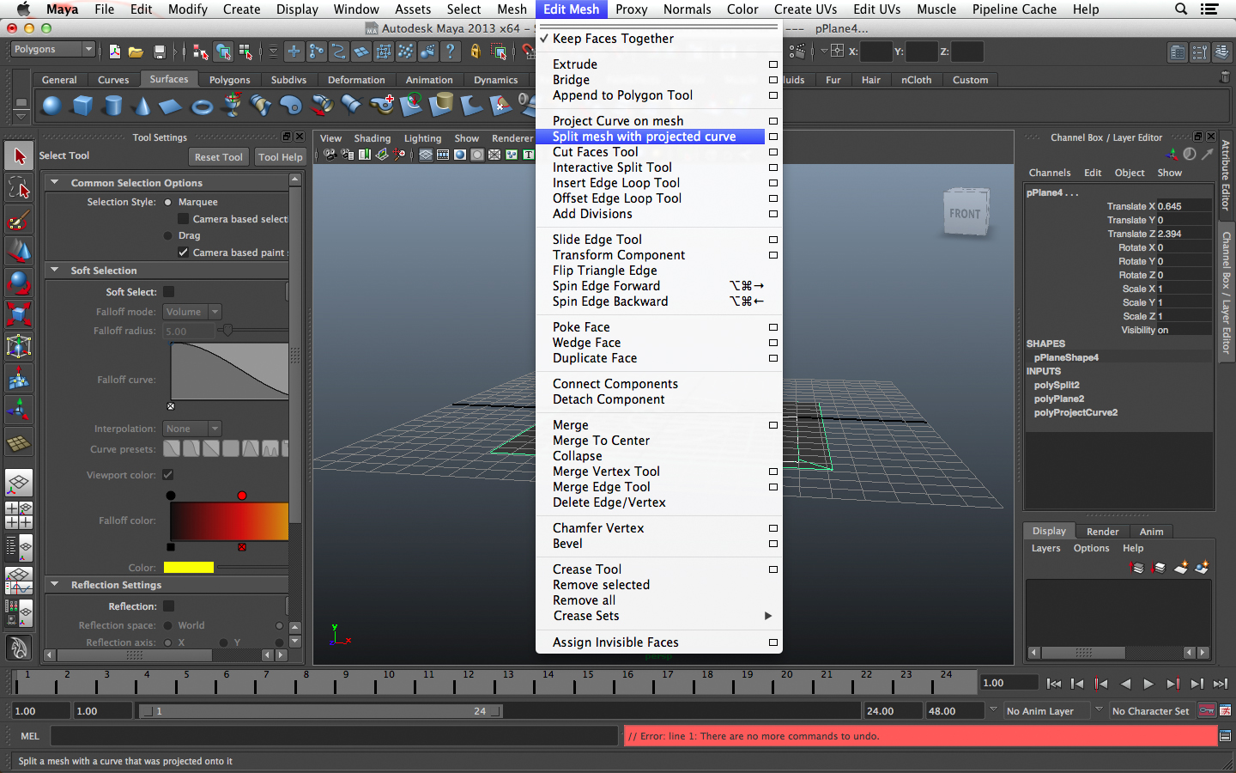Open the Script Editor icon
The height and width of the screenshot is (773, 1236).
1225,736
